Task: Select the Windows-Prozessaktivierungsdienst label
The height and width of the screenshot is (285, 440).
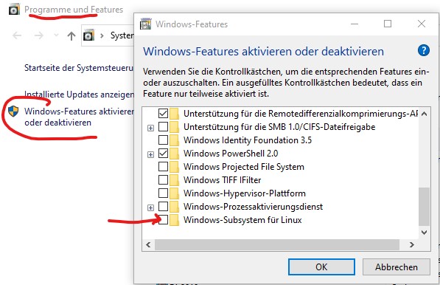Action: coord(253,207)
